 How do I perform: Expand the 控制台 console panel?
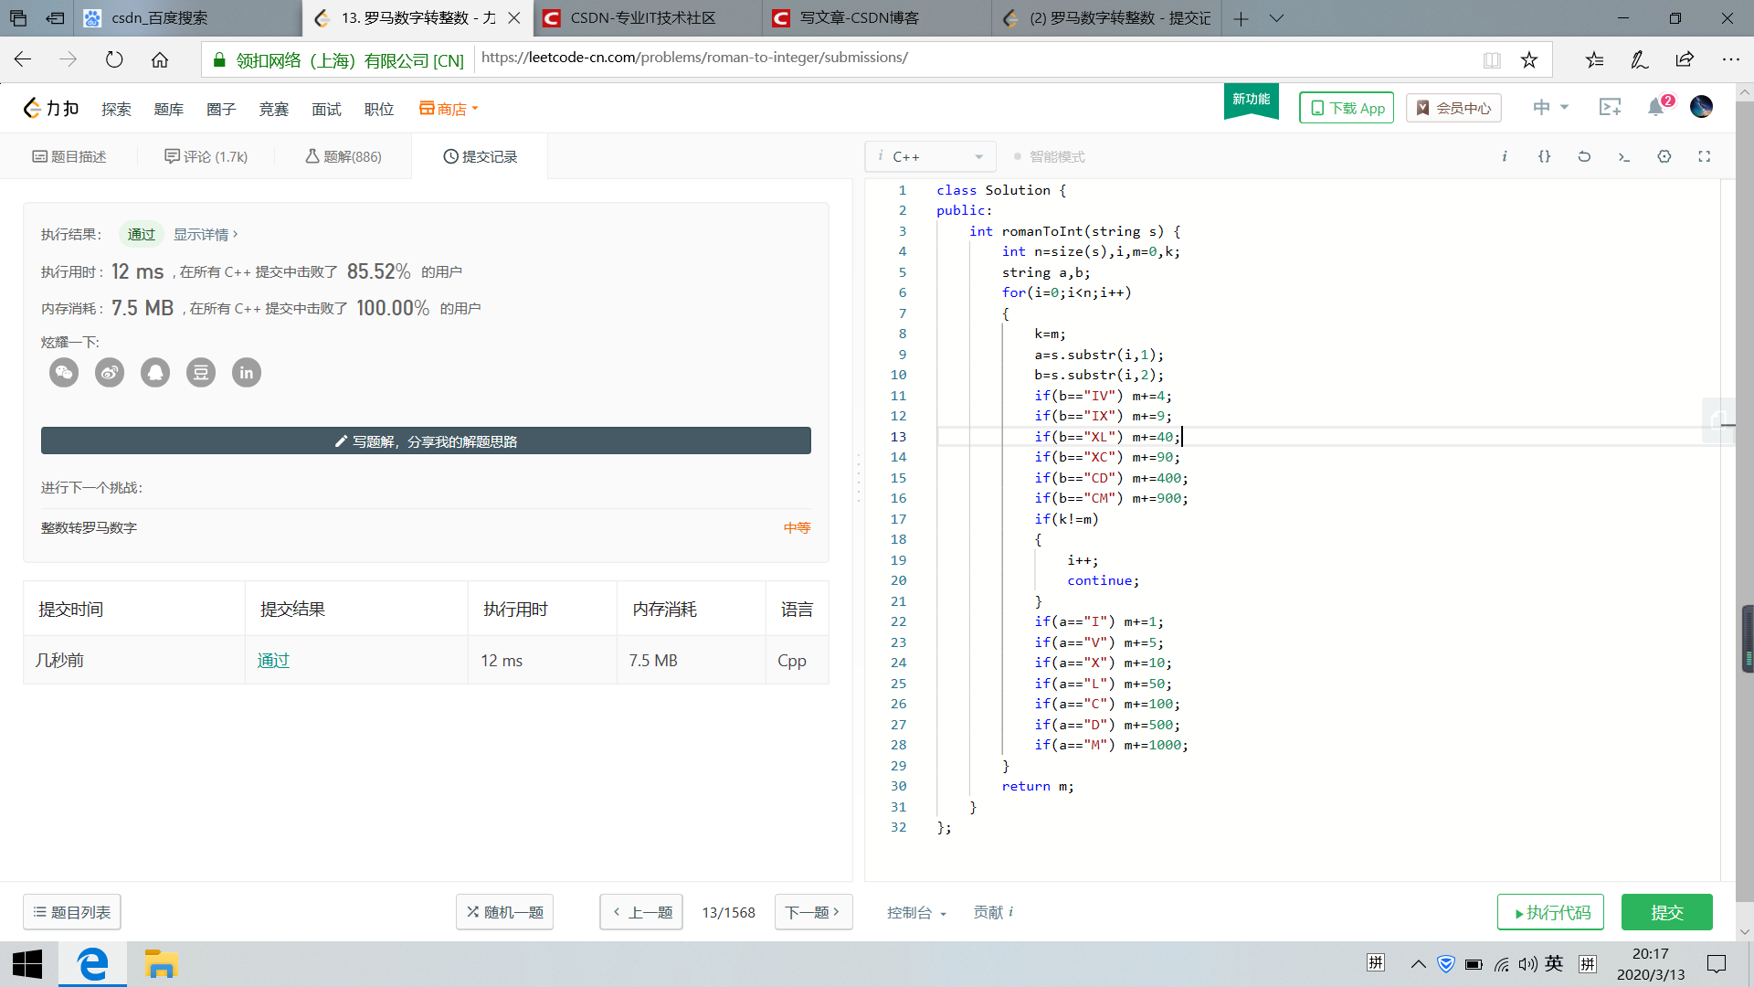pos(915,912)
